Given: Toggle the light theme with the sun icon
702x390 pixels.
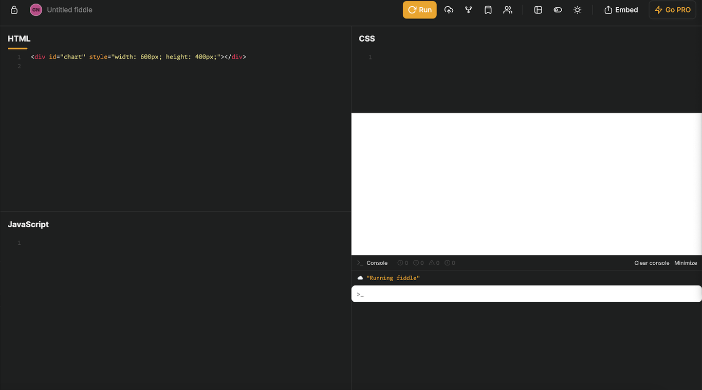Looking at the screenshot, I should [x=577, y=10].
